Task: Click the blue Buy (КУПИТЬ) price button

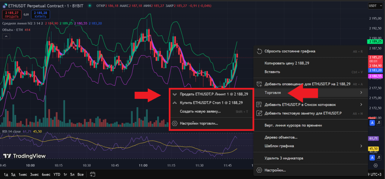Action: pyautogui.click(x=41, y=14)
